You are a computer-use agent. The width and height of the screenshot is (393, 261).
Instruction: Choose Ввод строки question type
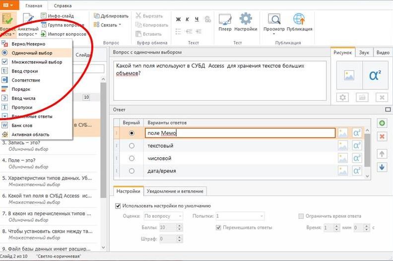point(36,71)
